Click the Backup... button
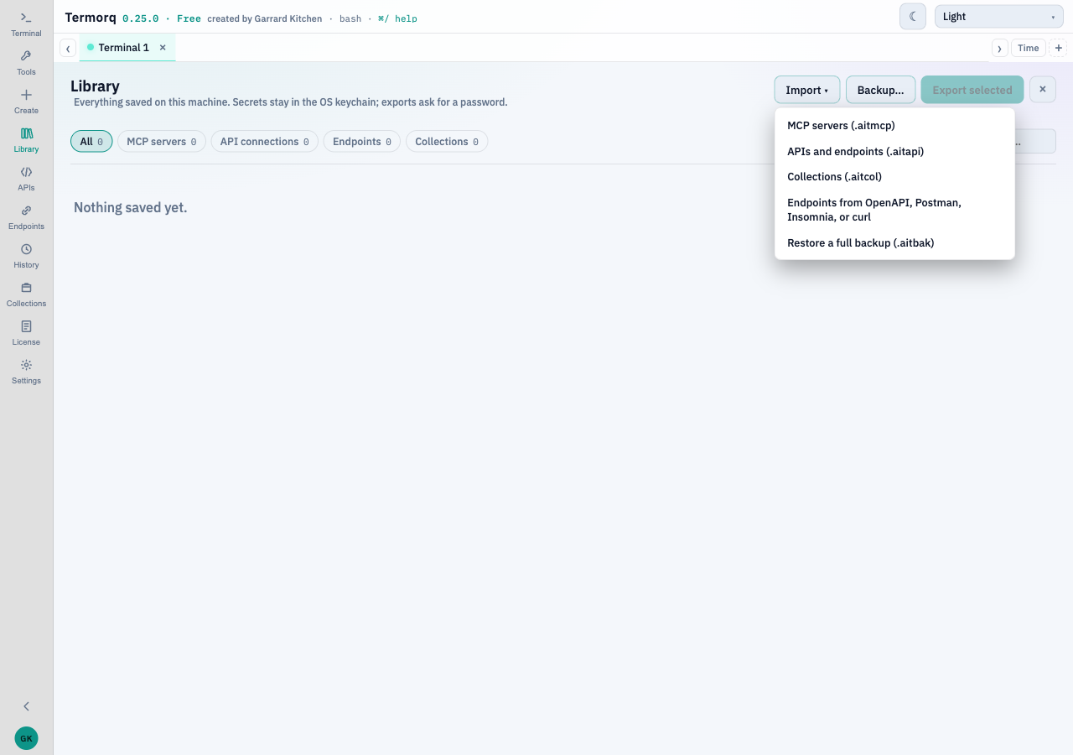This screenshot has width=1073, height=755. (x=880, y=90)
